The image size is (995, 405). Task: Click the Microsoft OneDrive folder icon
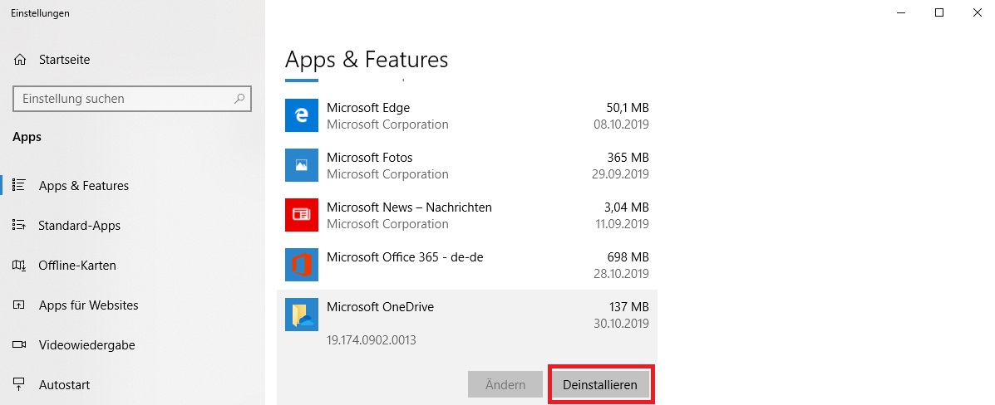[x=302, y=315]
